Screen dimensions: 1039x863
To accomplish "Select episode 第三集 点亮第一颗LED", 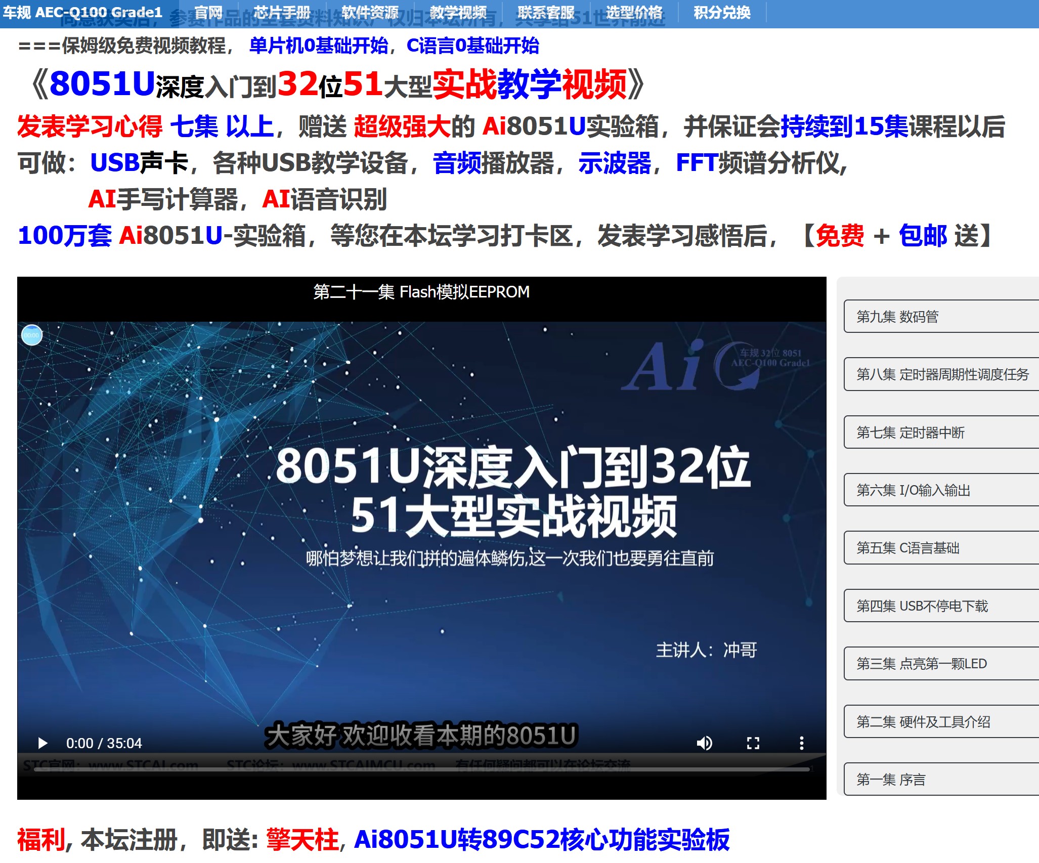I will [x=941, y=664].
